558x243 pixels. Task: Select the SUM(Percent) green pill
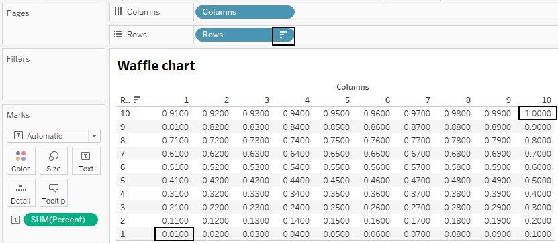click(60, 220)
